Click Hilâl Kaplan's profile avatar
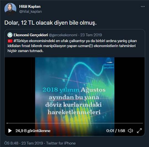 10,9
